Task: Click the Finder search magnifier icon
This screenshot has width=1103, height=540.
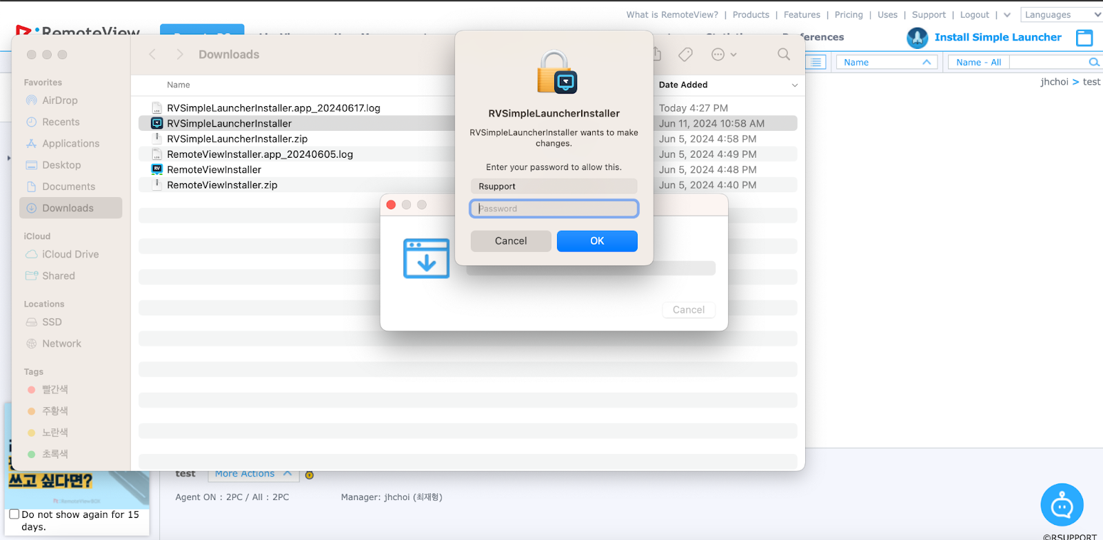Action: click(783, 54)
